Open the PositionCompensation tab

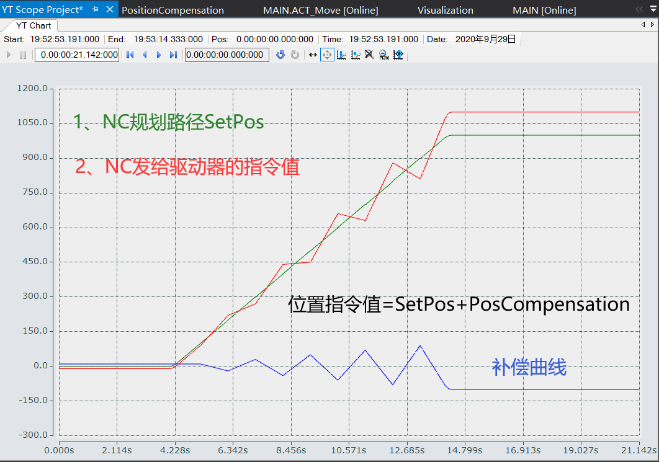(173, 9)
